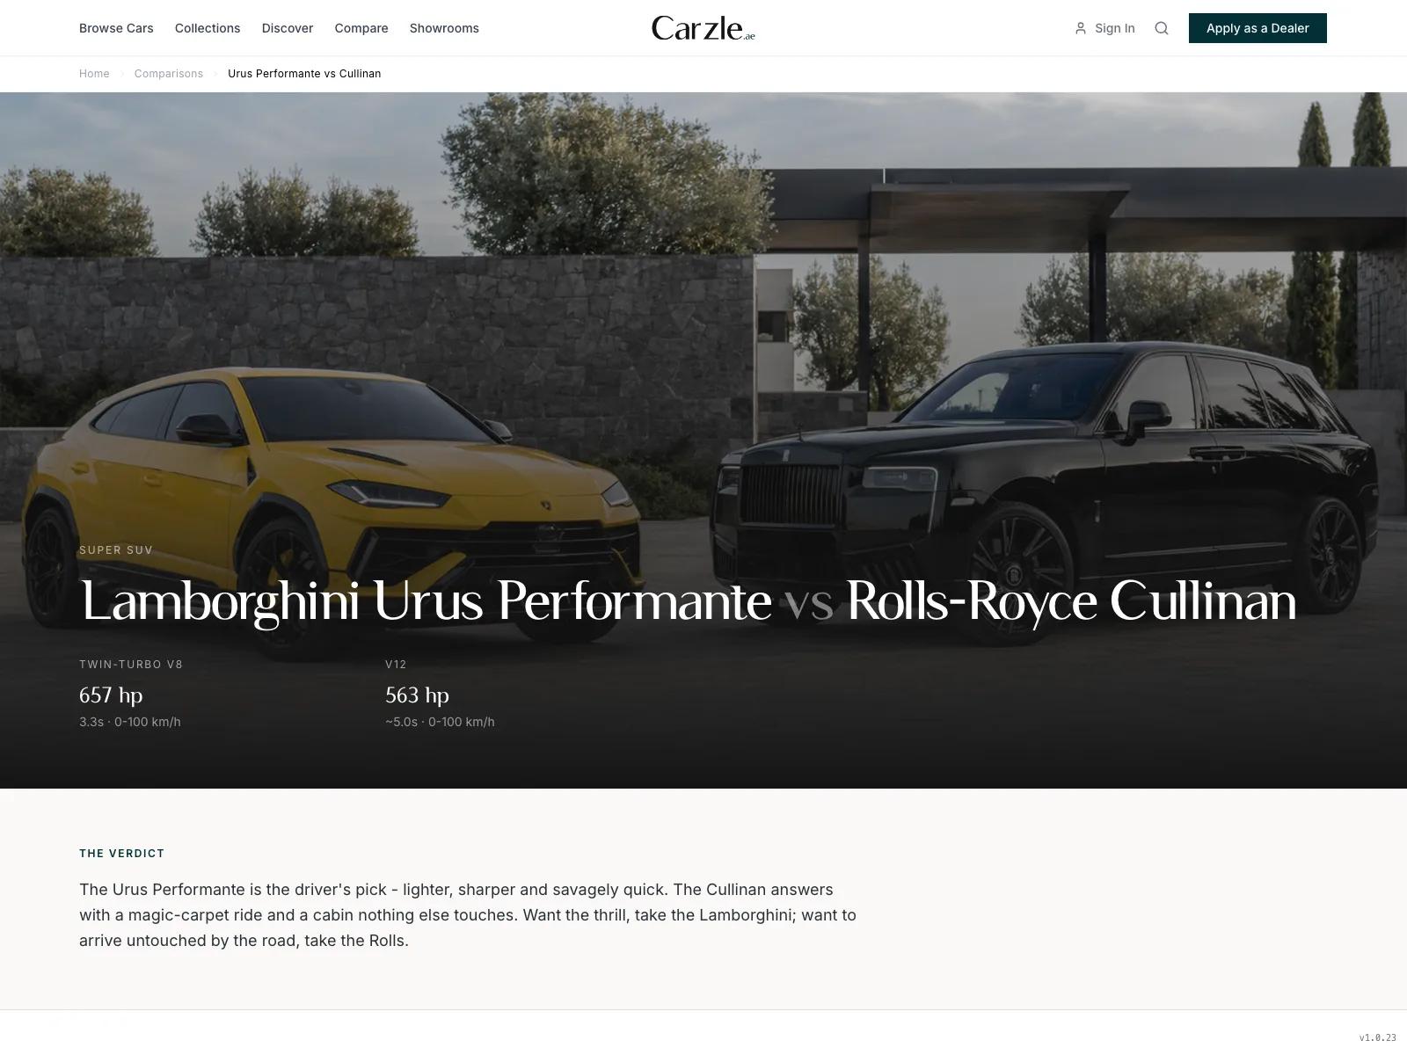Click the user icon beside Sign In
This screenshot has height=1055, width=1407.
point(1081,28)
